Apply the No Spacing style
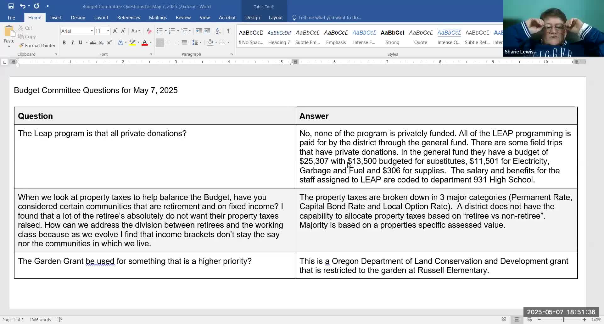 coord(251,37)
